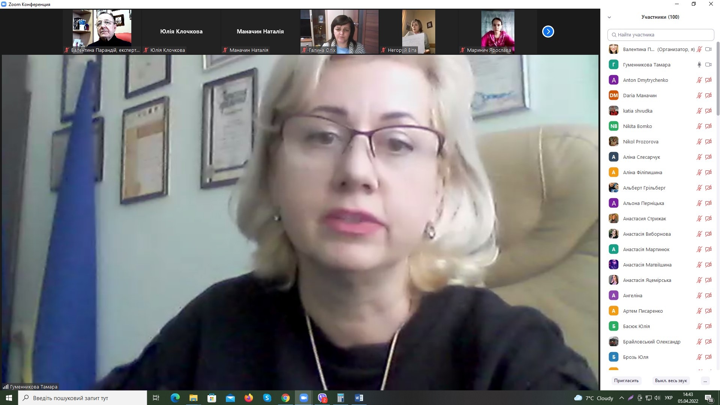Open Calculator from taskbar
The height and width of the screenshot is (405, 720).
[341, 398]
